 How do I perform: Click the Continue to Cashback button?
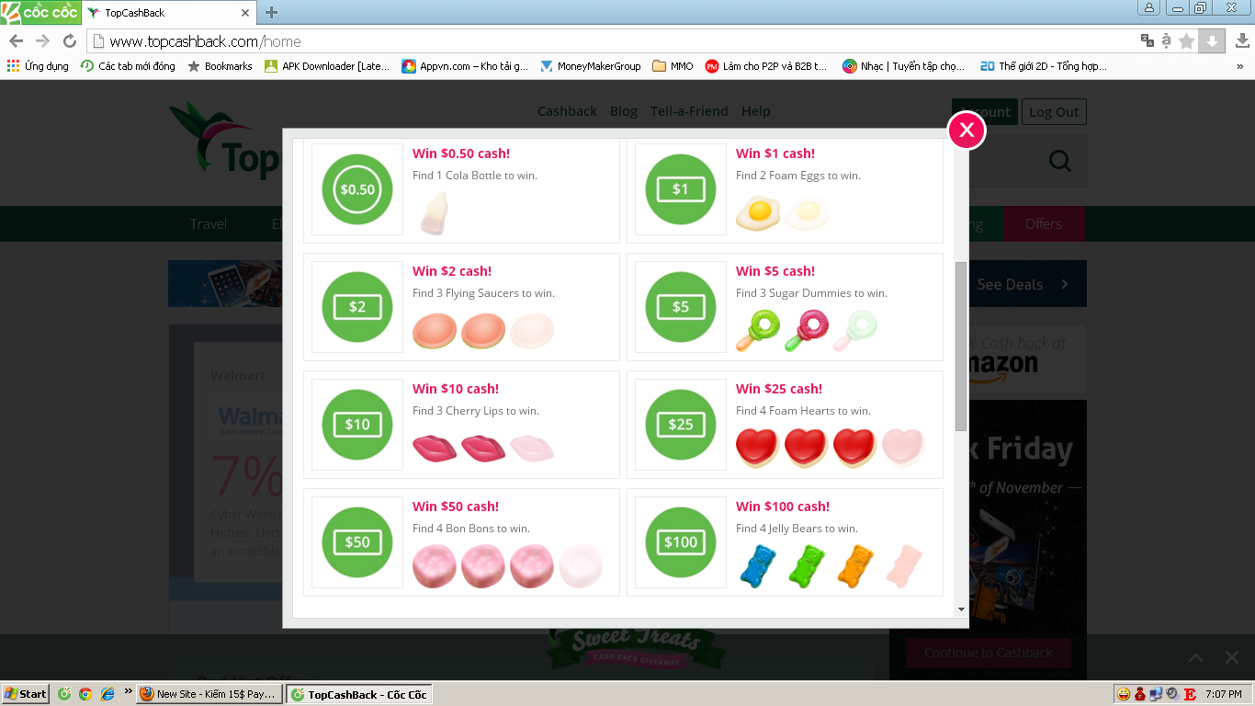point(989,654)
